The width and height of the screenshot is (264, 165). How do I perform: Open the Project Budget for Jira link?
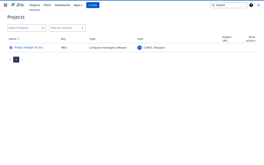29,48
